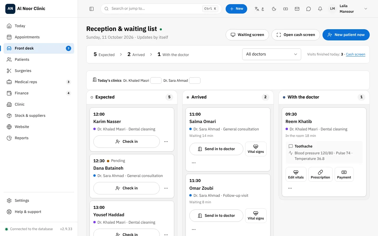Image resolution: width=378 pixels, height=236 pixels.
Task: Click Dr. Khaled Masri's clinic room box
Action: pyautogui.click(x=156, y=81)
